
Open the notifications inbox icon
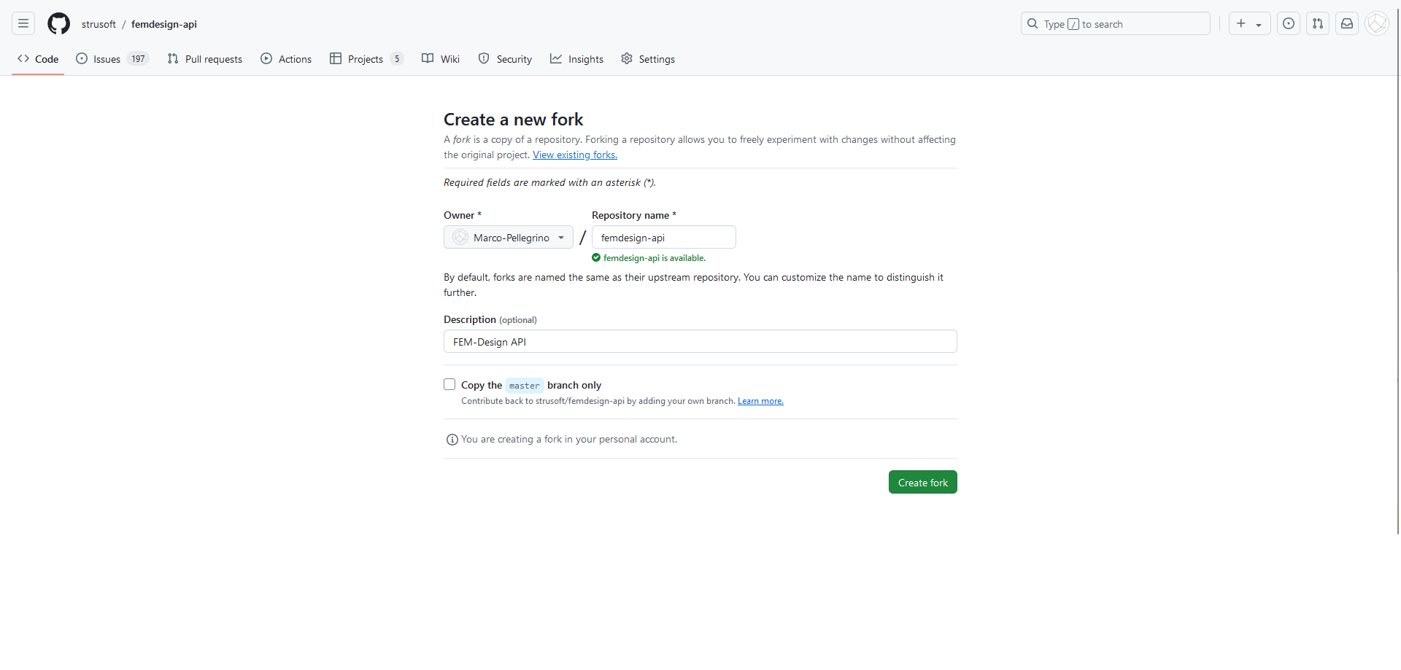[1347, 24]
